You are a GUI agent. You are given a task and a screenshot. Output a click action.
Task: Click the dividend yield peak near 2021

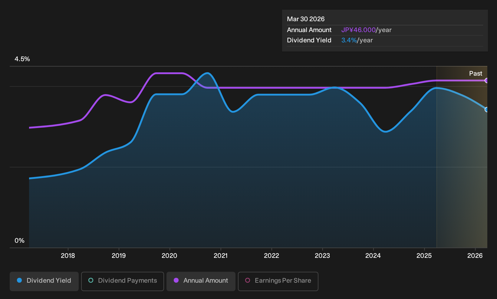point(207,73)
